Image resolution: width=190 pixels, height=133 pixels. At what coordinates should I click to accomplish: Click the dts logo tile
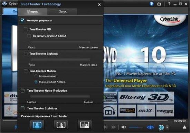pos(11,98)
